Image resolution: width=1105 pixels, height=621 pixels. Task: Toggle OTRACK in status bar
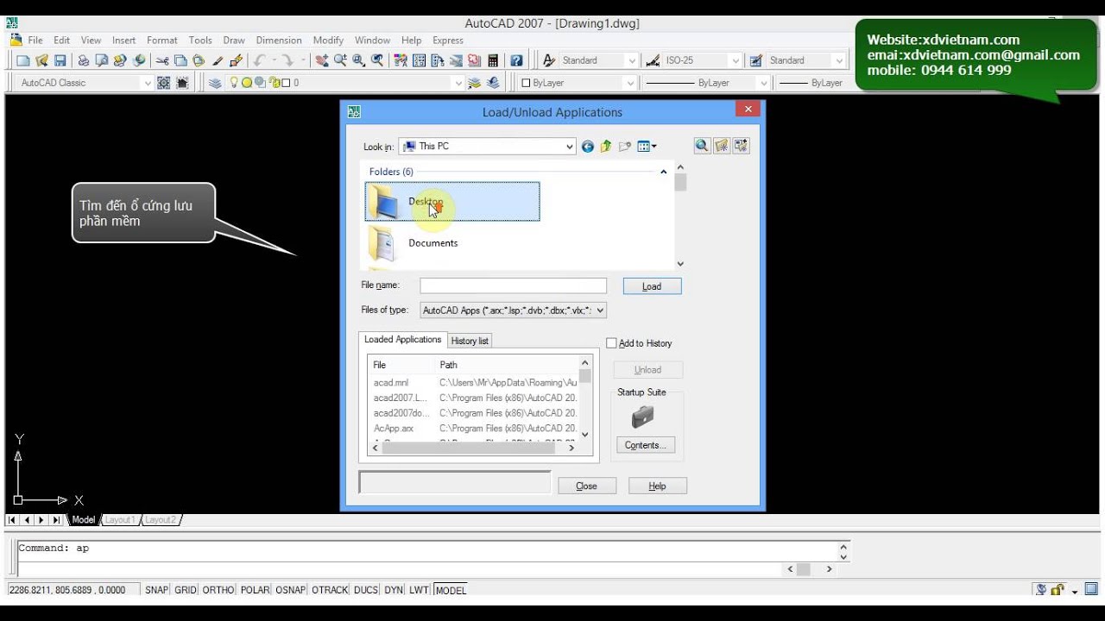(330, 590)
